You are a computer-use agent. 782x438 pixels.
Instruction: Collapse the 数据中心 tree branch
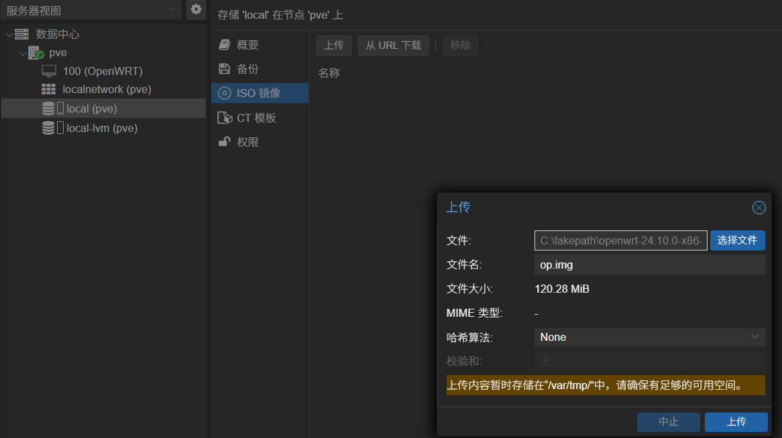(x=9, y=34)
